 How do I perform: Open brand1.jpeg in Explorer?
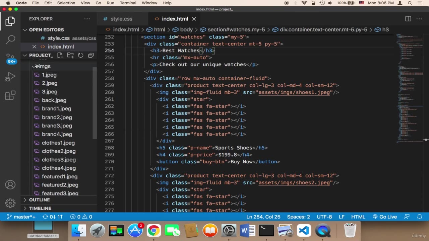pyautogui.click(x=56, y=108)
